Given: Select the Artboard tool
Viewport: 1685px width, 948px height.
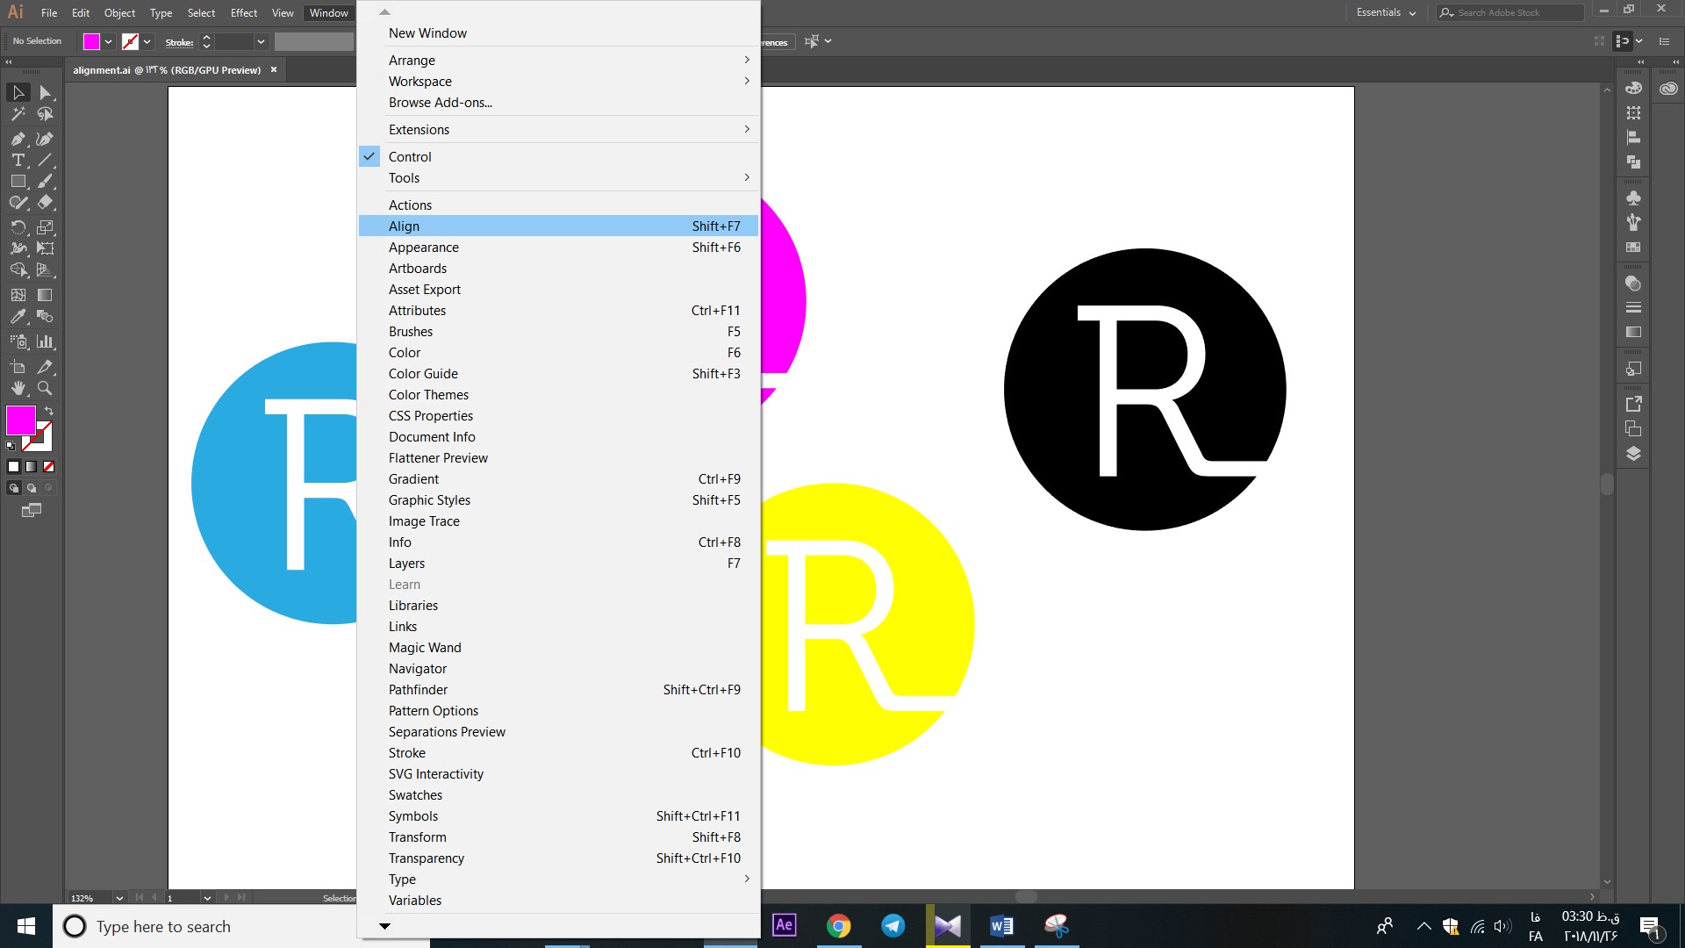Looking at the screenshot, I should click(18, 367).
